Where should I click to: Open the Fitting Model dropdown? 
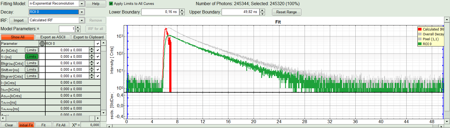click(x=82, y=4)
